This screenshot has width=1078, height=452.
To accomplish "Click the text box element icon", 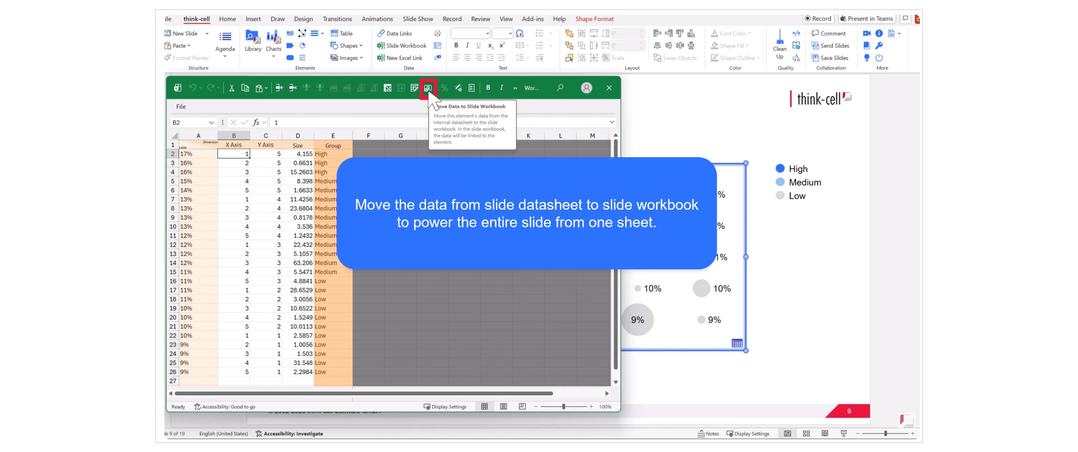I will pyautogui.click(x=290, y=33).
